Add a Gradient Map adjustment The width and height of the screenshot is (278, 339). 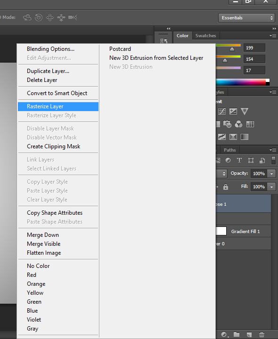click(x=245, y=137)
